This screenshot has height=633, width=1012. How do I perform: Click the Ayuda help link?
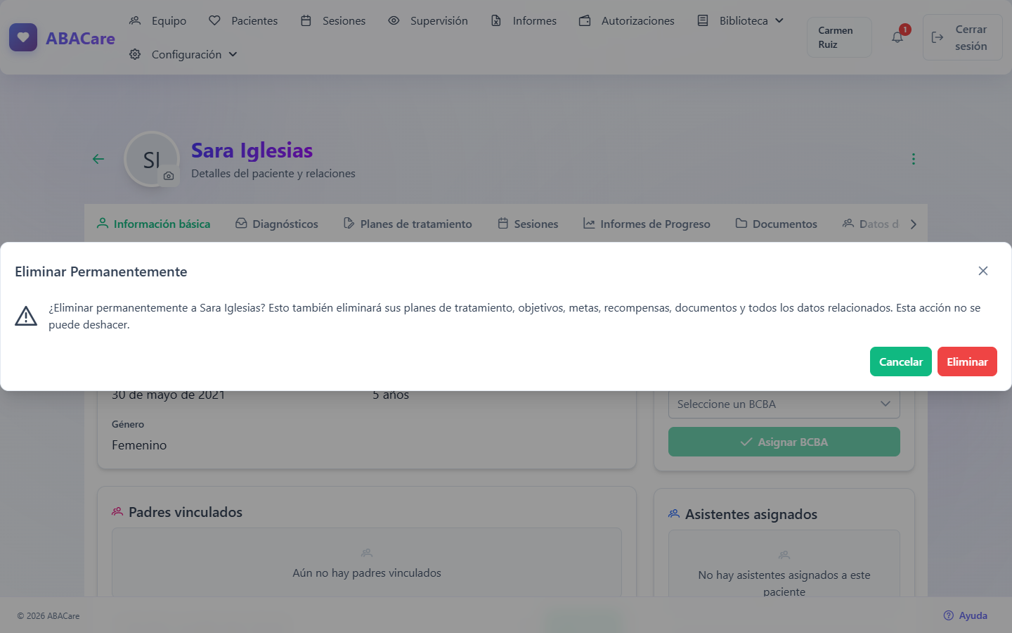click(966, 615)
